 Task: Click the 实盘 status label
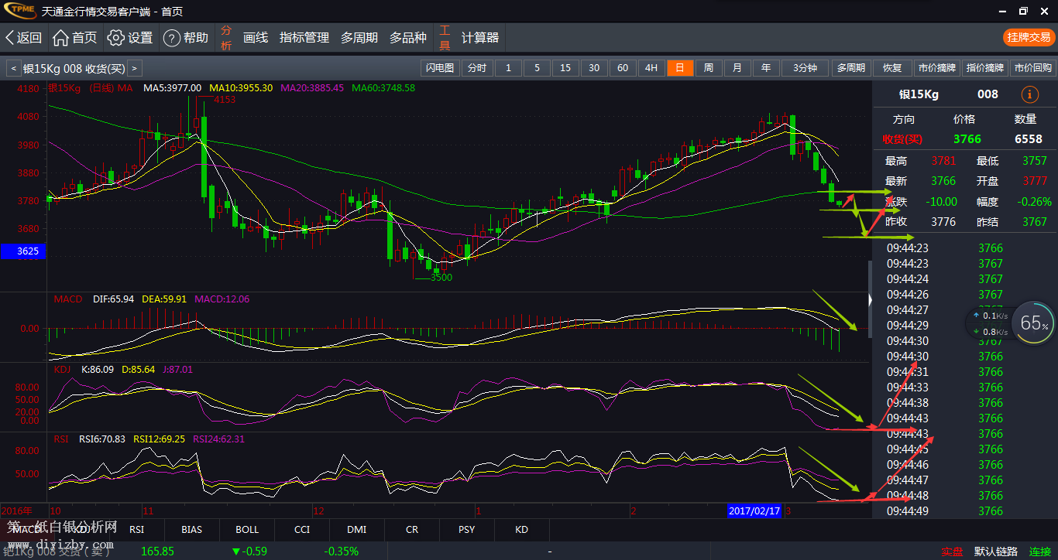(952, 551)
